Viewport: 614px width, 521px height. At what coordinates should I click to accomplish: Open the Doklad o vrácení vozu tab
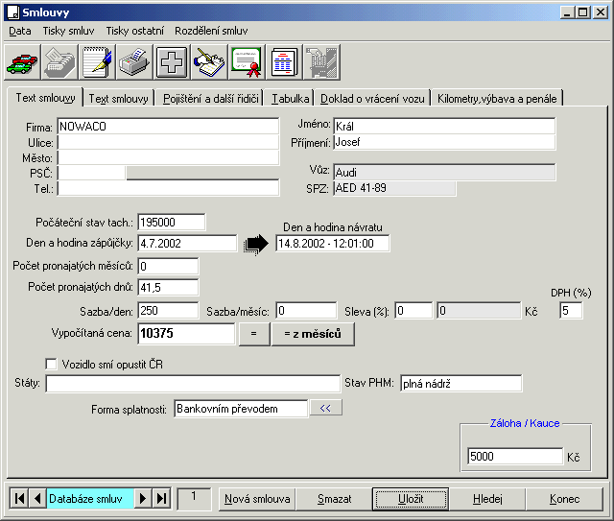tap(372, 99)
